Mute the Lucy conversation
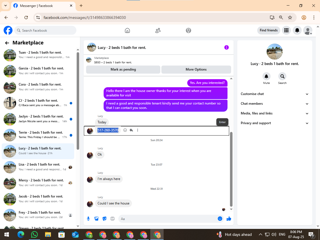The height and width of the screenshot is (240, 320). coord(266,77)
